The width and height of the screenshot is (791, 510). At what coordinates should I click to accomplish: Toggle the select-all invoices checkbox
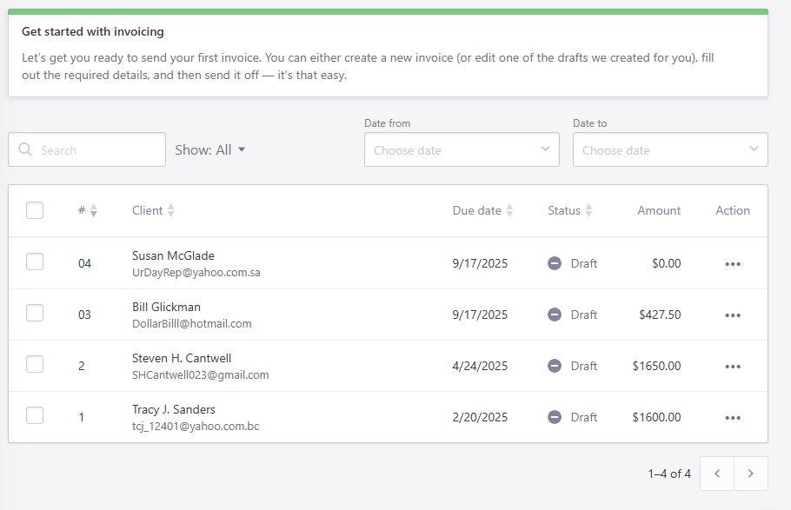click(x=35, y=210)
